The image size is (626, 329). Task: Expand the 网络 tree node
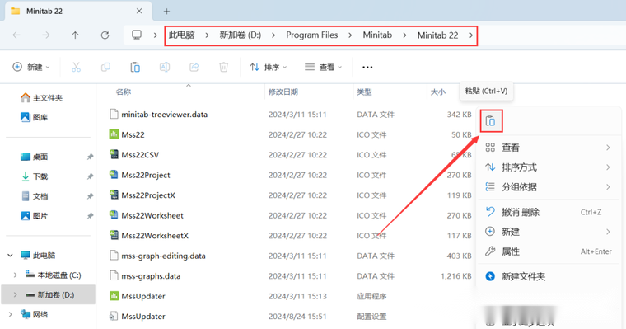click(x=11, y=314)
